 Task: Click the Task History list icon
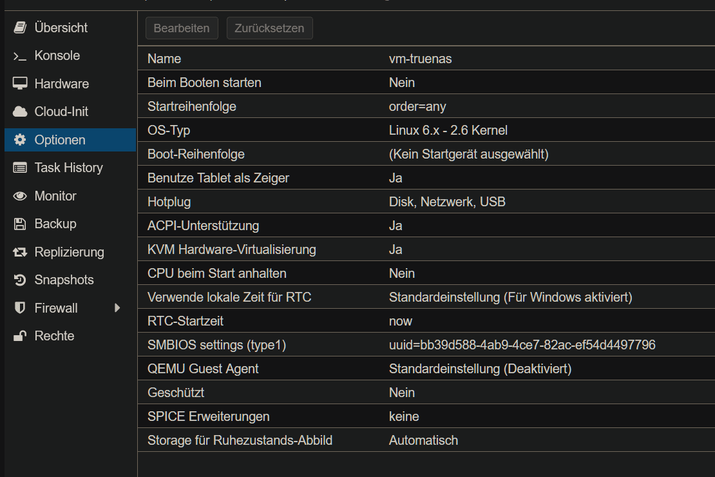click(x=20, y=168)
